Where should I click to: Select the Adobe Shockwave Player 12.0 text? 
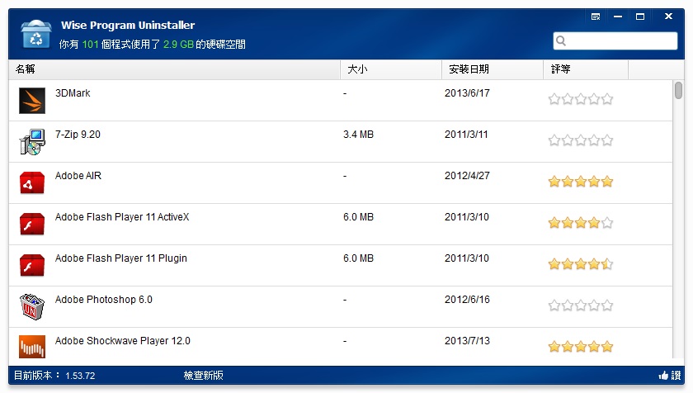[x=123, y=341]
